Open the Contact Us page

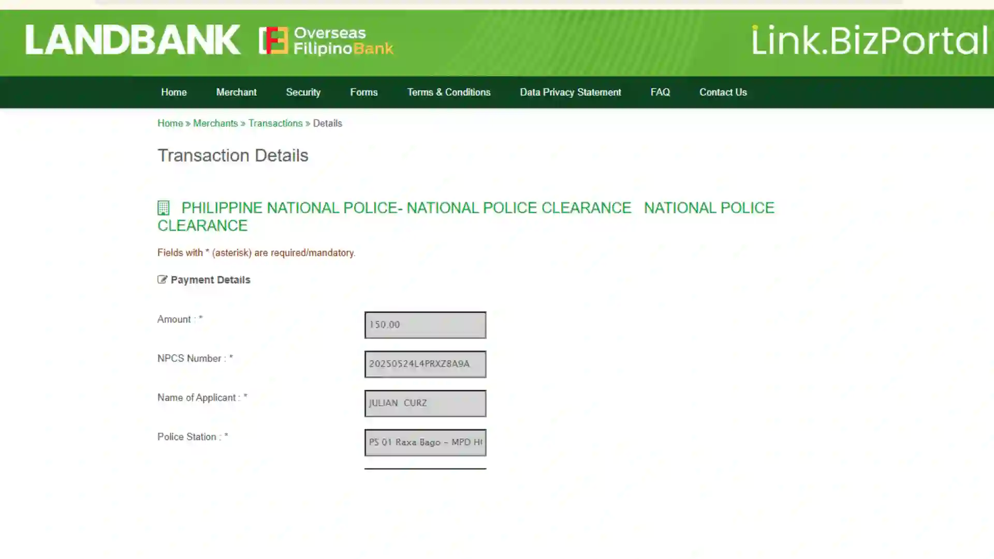point(723,92)
